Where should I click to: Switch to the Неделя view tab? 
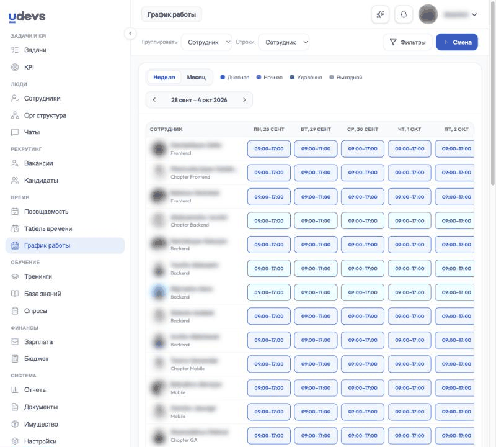coord(164,78)
